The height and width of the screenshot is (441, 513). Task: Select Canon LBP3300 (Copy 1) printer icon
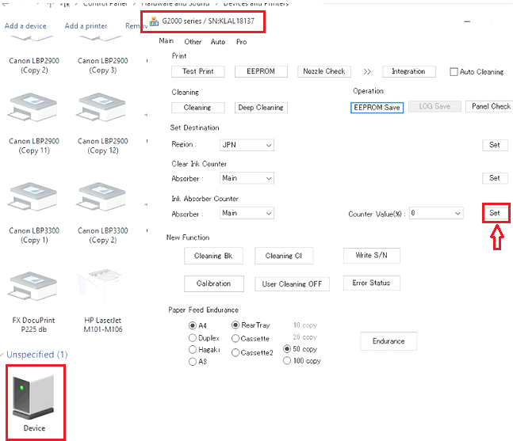(x=33, y=200)
